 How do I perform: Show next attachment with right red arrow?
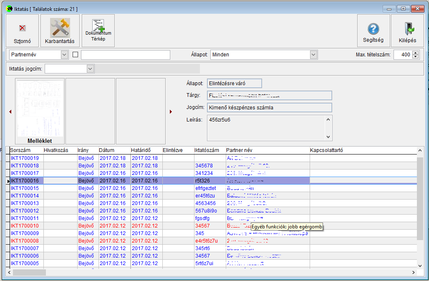pyautogui.click(x=171, y=111)
